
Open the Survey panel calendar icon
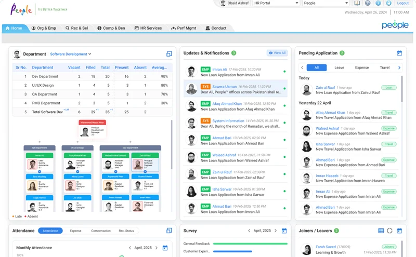pos(284,231)
